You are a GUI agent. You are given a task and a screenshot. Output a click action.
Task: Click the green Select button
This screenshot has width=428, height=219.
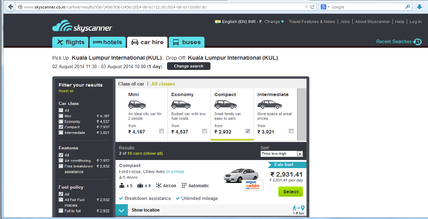(291, 191)
